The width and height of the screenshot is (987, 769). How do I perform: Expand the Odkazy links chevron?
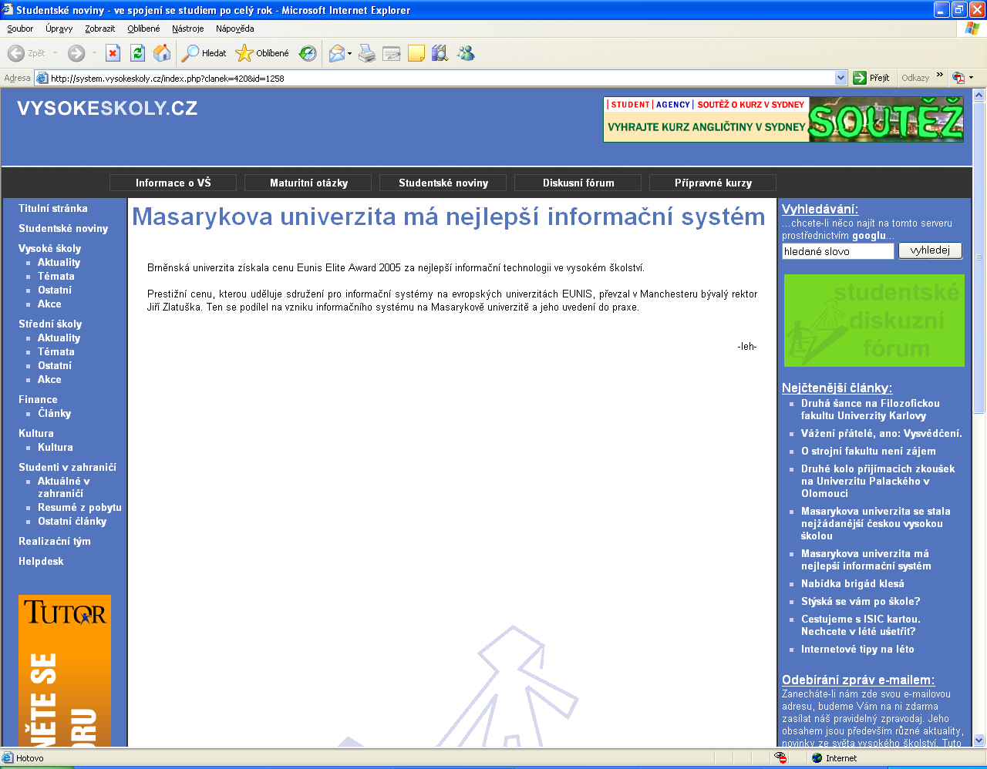(x=939, y=76)
